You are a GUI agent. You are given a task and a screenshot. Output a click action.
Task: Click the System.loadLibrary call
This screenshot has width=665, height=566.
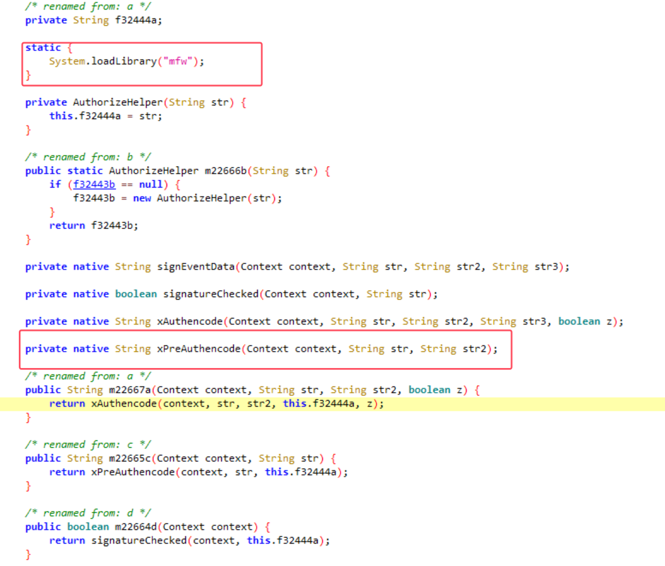127,62
